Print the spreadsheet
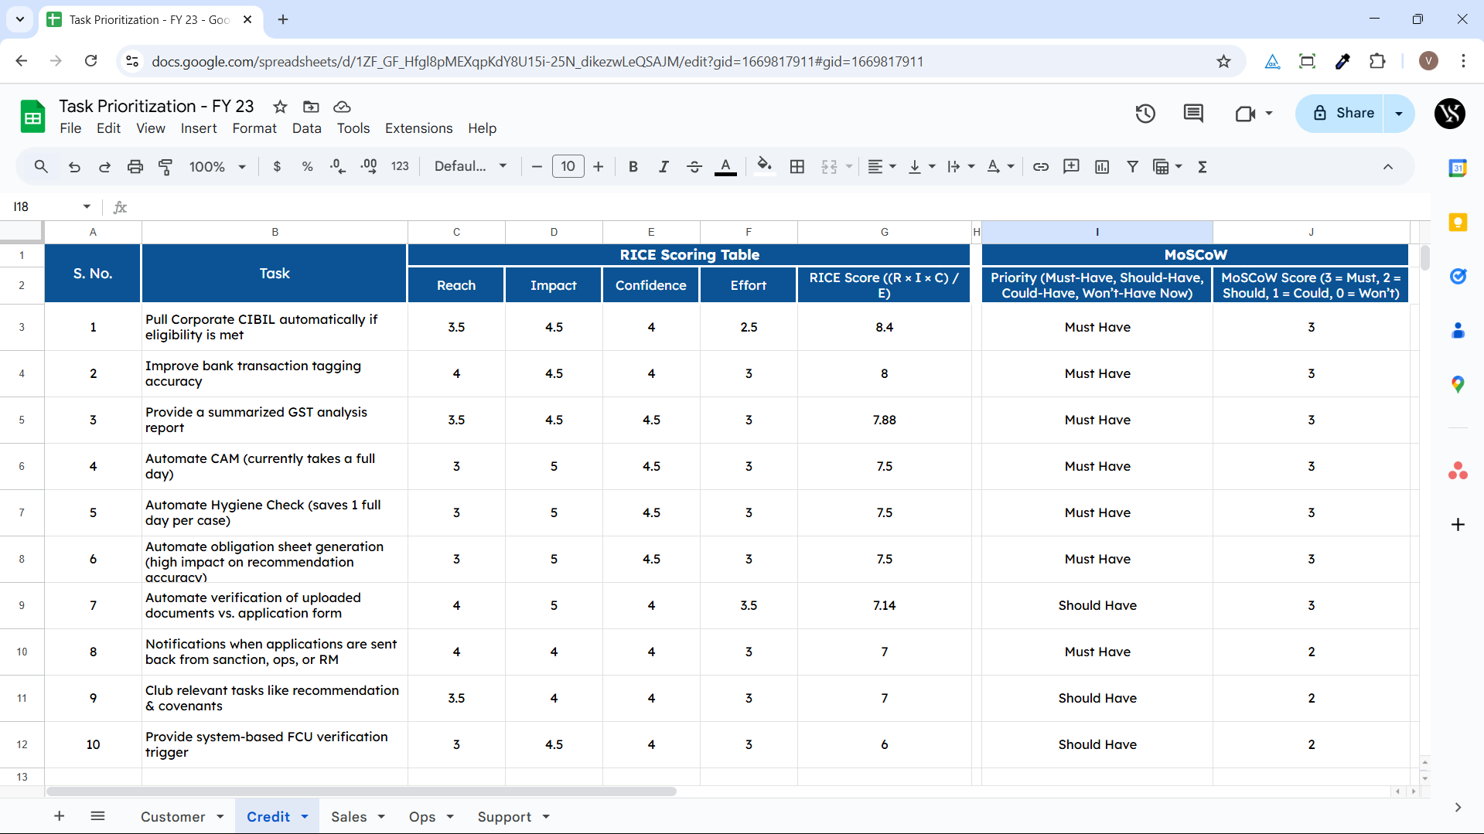Screen dimensions: 1484x834 click(135, 166)
